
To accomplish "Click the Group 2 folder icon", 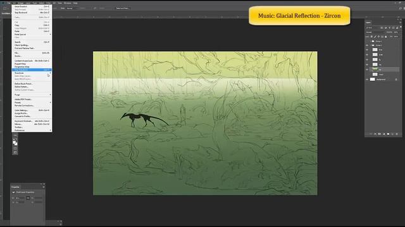I will pos(373,45).
